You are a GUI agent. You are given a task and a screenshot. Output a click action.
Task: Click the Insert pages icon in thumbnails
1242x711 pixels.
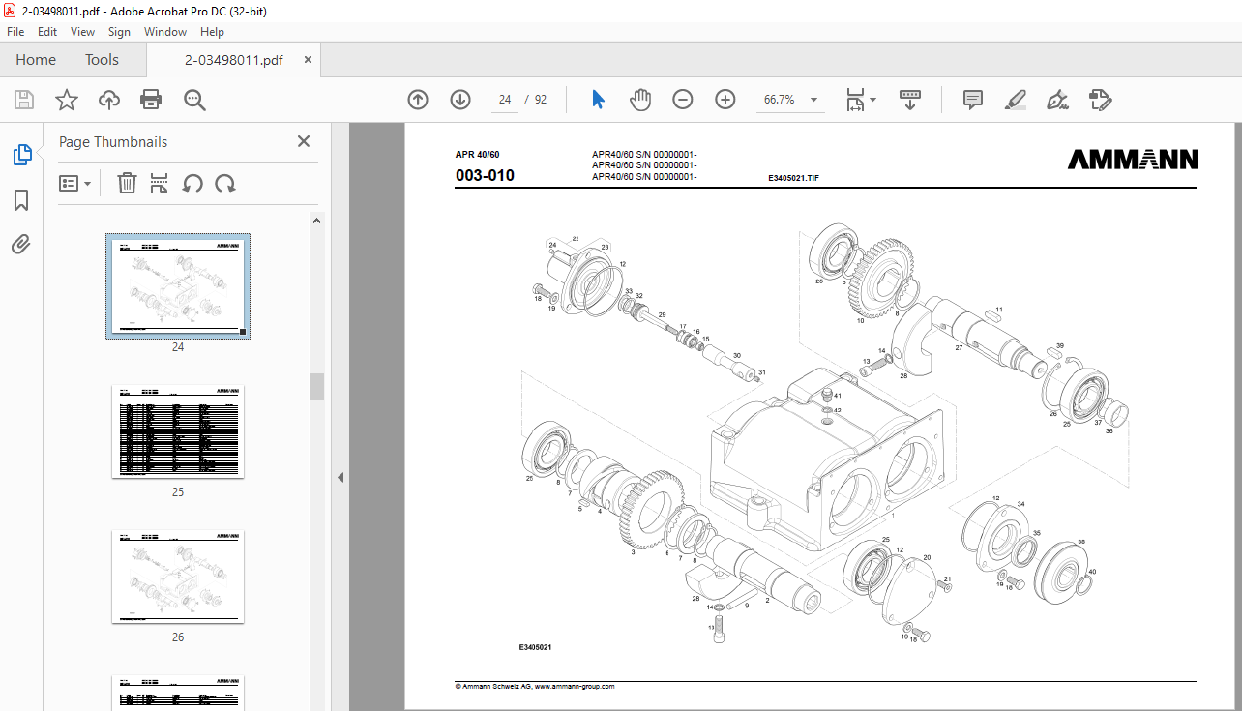(x=160, y=183)
